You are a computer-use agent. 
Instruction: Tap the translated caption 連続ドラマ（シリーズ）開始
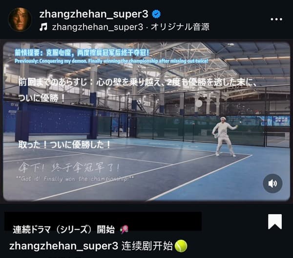coord(63,229)
